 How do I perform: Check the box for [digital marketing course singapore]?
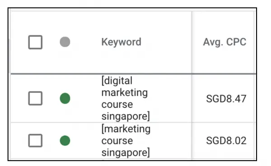click(x=35, y=98)
